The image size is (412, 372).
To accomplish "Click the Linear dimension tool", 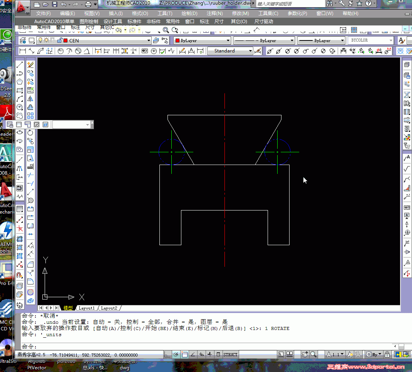I will [x=23, y=51].
